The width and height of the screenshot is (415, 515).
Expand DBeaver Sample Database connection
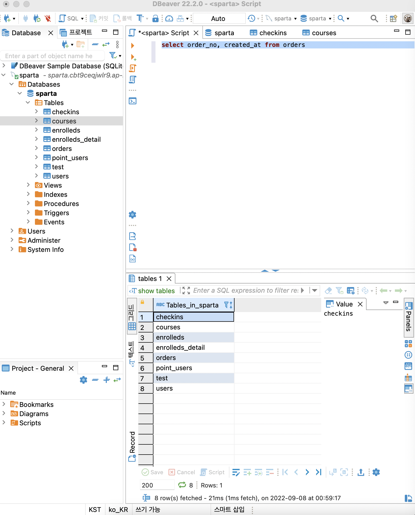point(4,66)
